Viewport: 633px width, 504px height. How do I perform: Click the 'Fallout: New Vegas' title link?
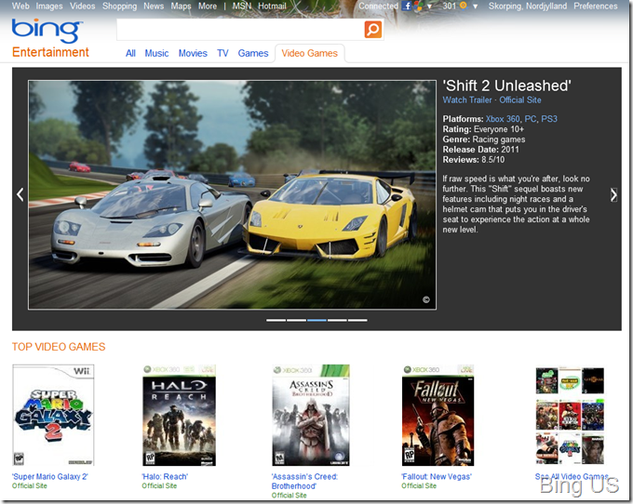pos(437,477)
